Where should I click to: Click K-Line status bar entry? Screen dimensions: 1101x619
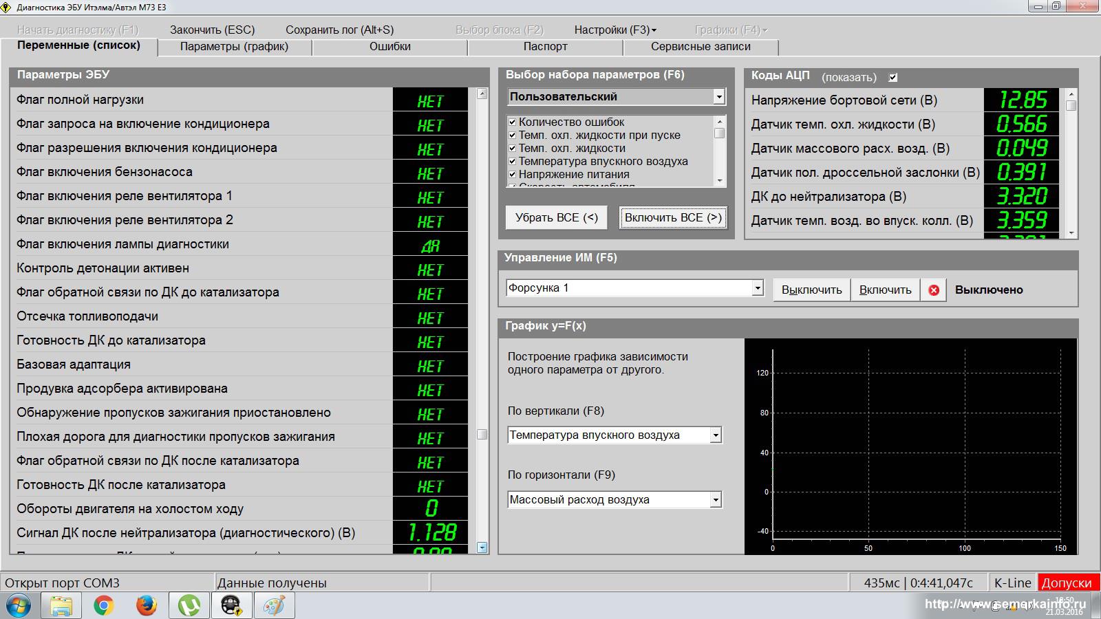(1013, 583)
